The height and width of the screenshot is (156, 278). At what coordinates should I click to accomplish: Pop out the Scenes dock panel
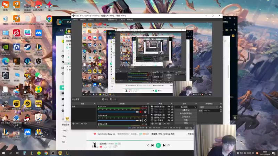[95, 103]
